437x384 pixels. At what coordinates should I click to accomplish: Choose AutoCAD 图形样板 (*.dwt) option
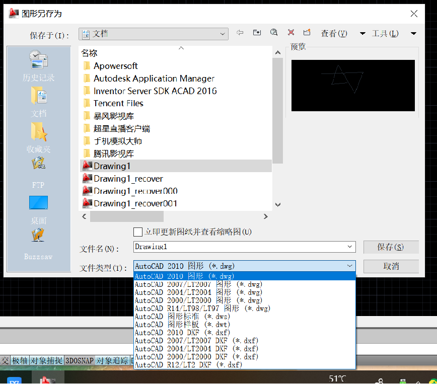pyautogui.click(x=245, y=325)
